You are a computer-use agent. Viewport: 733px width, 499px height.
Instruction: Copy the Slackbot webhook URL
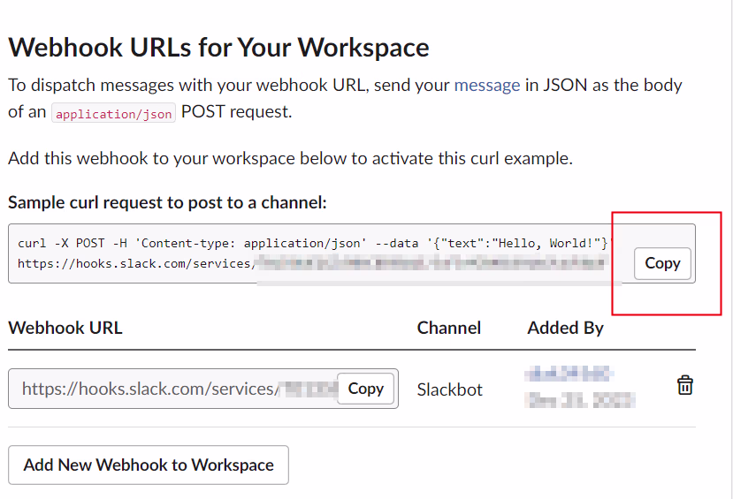(365, 389)
